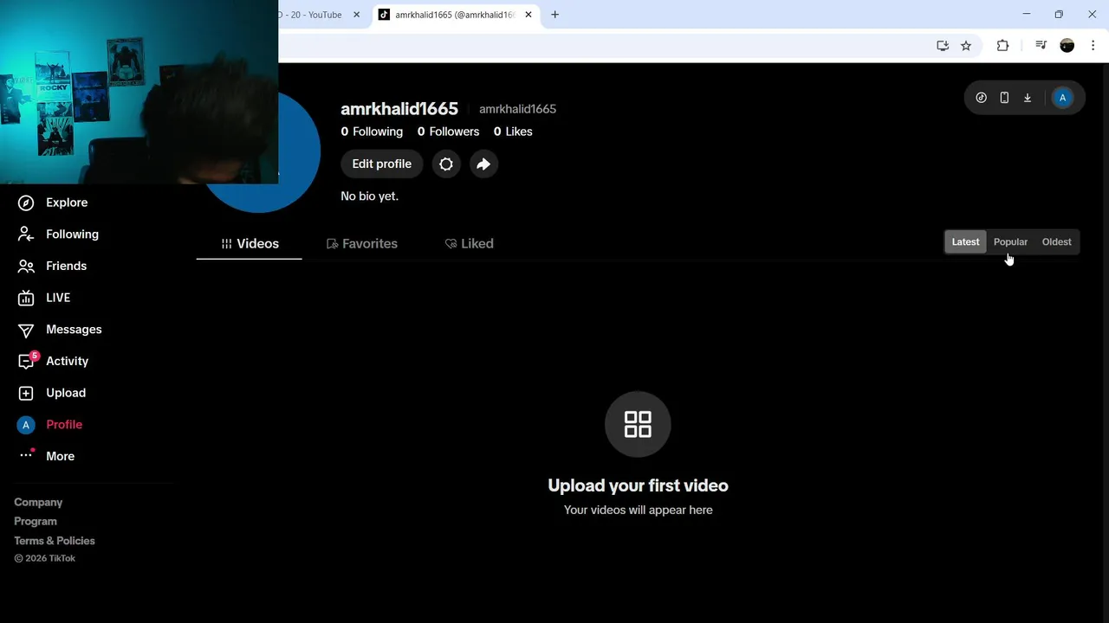Viewport: 1109px width, 623px height.
Task: Click the large amrkhalid1665 display name
Action: pyautogui.click(x=399, y=109)
